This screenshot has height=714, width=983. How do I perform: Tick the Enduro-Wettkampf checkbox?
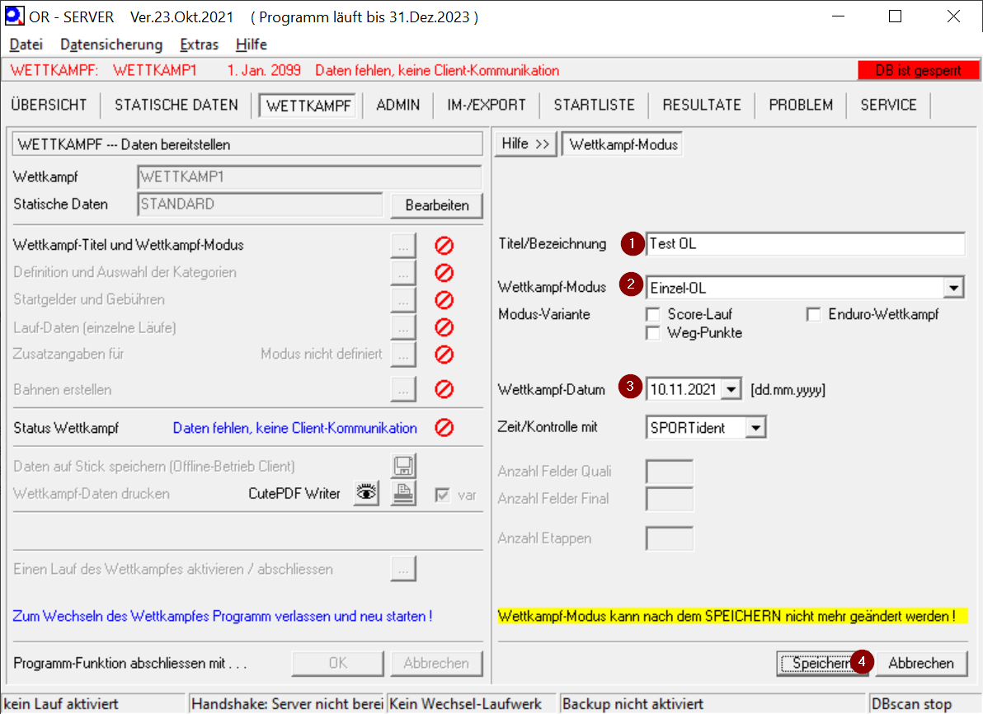tap(814, 314)
